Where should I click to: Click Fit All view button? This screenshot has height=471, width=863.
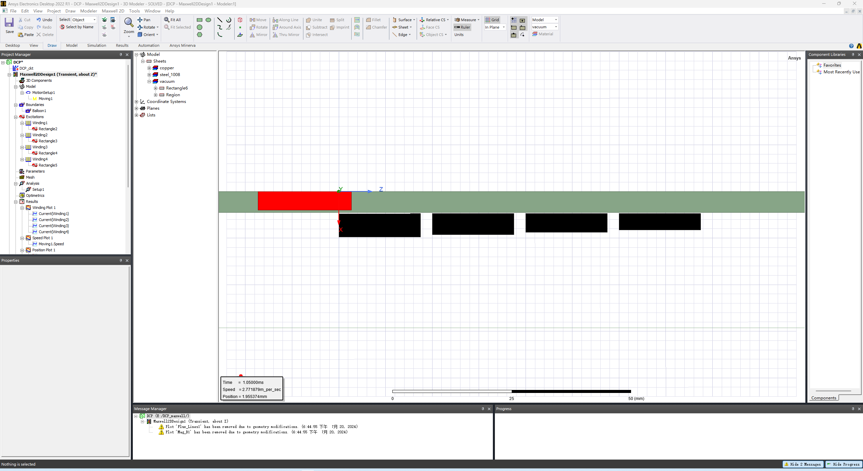pyautogui.click(x=173, y=20)
